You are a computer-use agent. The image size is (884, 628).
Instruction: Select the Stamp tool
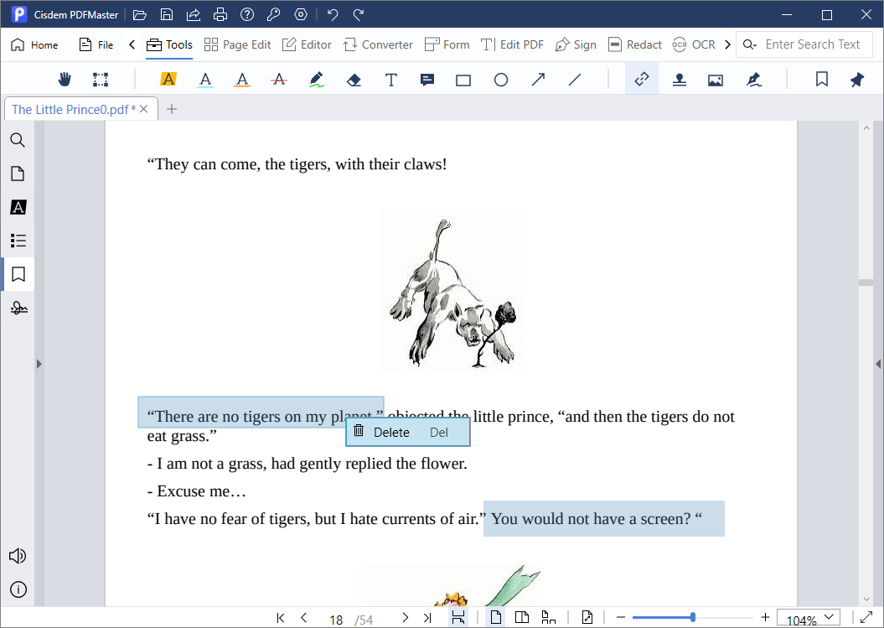coord(680,80)
